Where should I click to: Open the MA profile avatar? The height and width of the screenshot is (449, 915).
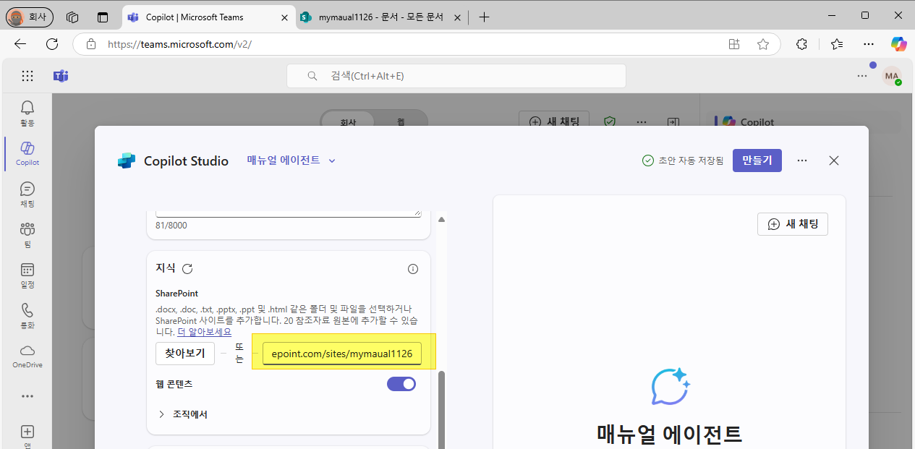click(892, 76)
